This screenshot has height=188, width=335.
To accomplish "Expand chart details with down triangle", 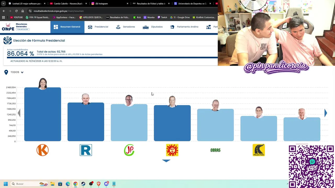I will tap(166, 161).
